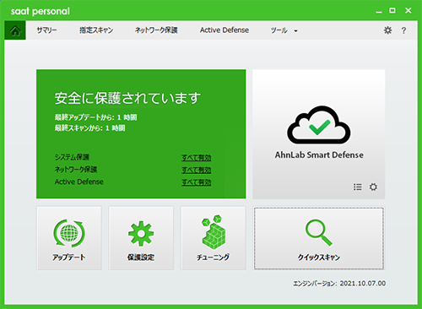Open Active Defense tab

tap(225, 30)
